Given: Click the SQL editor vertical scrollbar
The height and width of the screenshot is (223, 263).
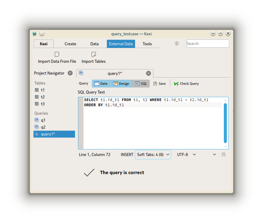Looking at the screenshot, I should coord(225,123).
